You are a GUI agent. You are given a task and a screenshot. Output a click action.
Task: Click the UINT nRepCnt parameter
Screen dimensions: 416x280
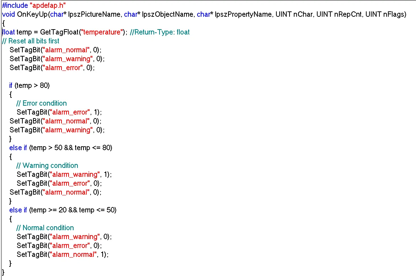click(x=339, y=14)
